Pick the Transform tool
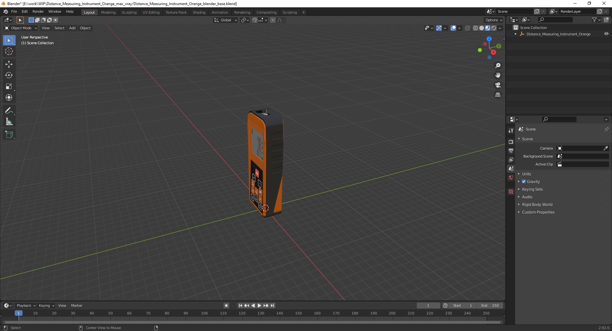Viewport: 612px width, 331px height. click(9, 98)
